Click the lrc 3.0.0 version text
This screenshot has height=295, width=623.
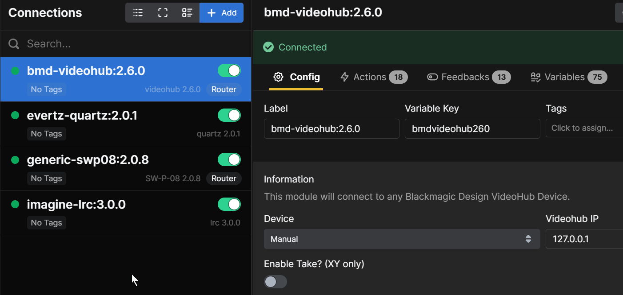tap(225, 223)
